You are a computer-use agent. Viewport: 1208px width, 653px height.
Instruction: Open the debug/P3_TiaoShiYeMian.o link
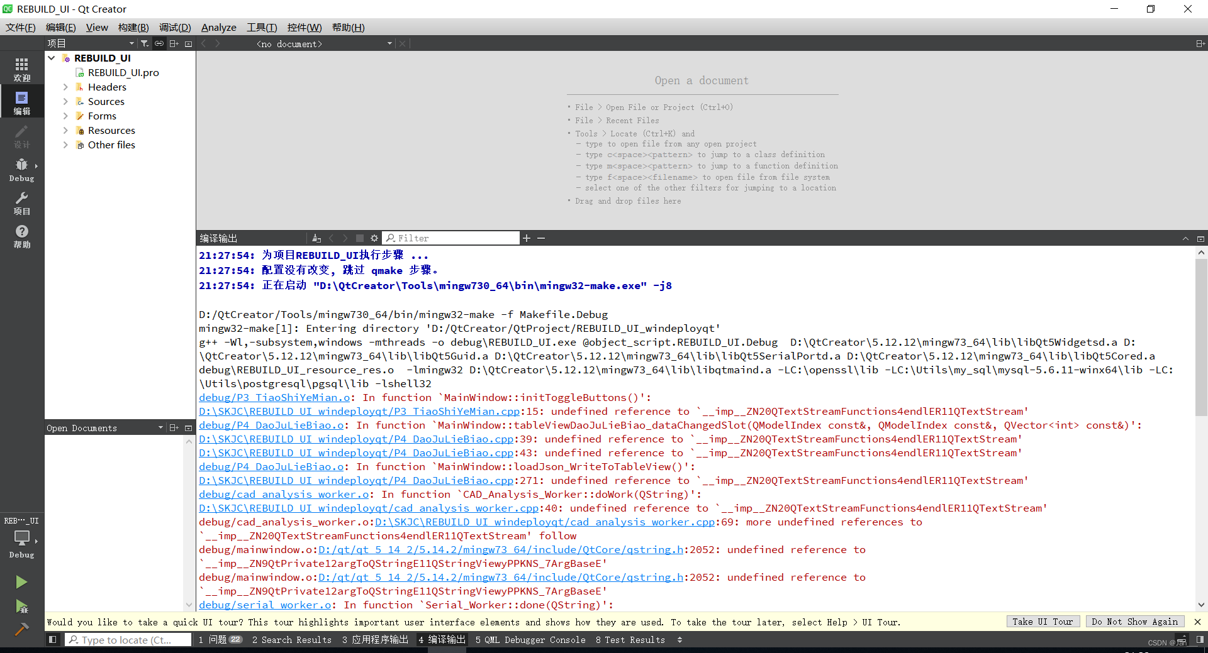pos(274,397)
